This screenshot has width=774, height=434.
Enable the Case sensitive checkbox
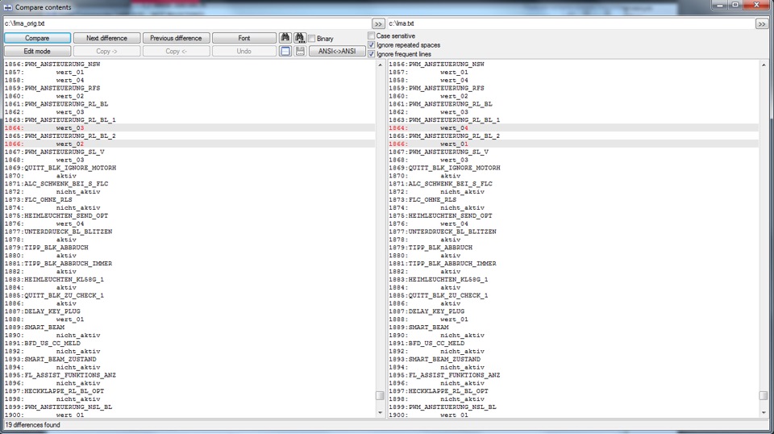371,35
